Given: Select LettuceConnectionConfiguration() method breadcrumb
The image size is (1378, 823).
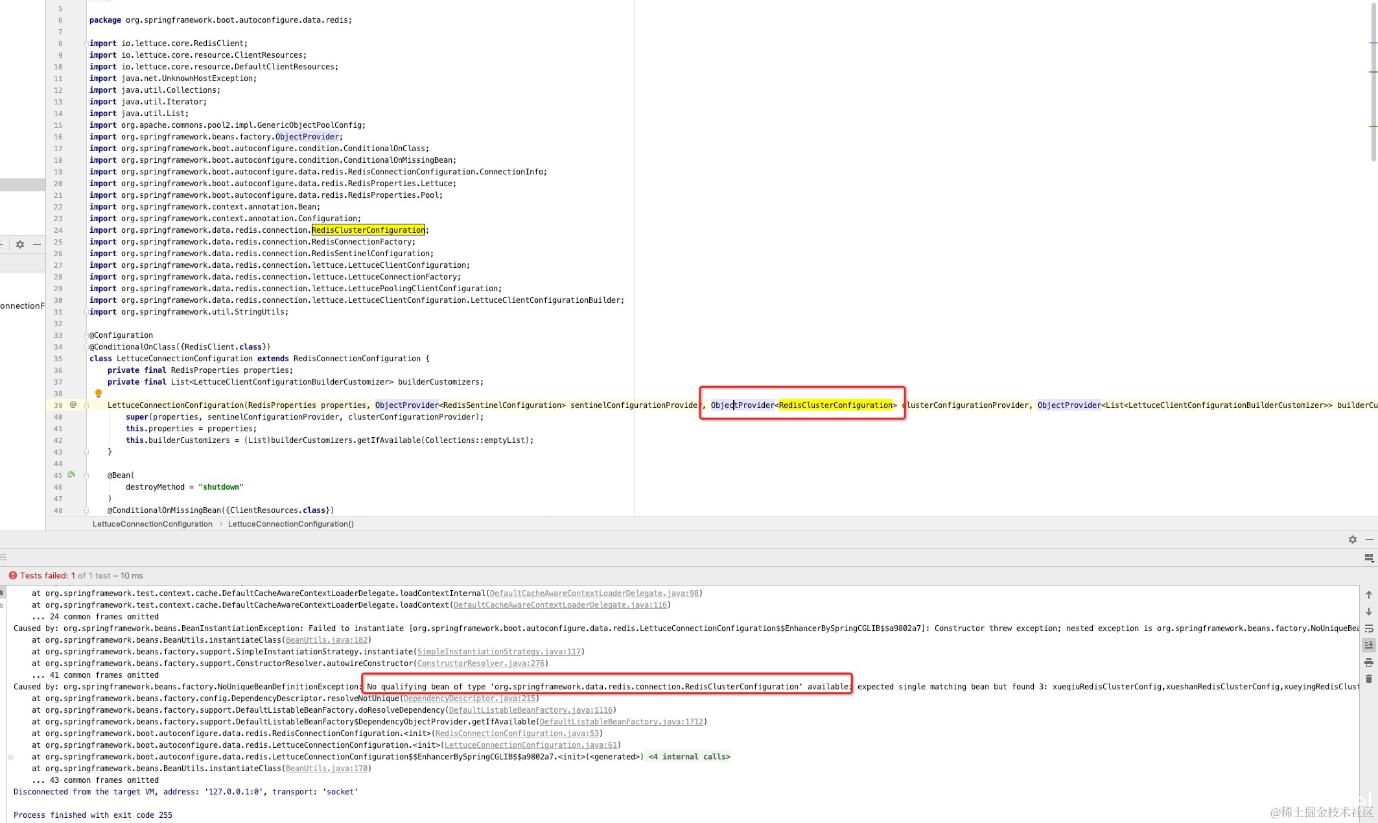Looking at the screenshot, I should click(290, 524).
